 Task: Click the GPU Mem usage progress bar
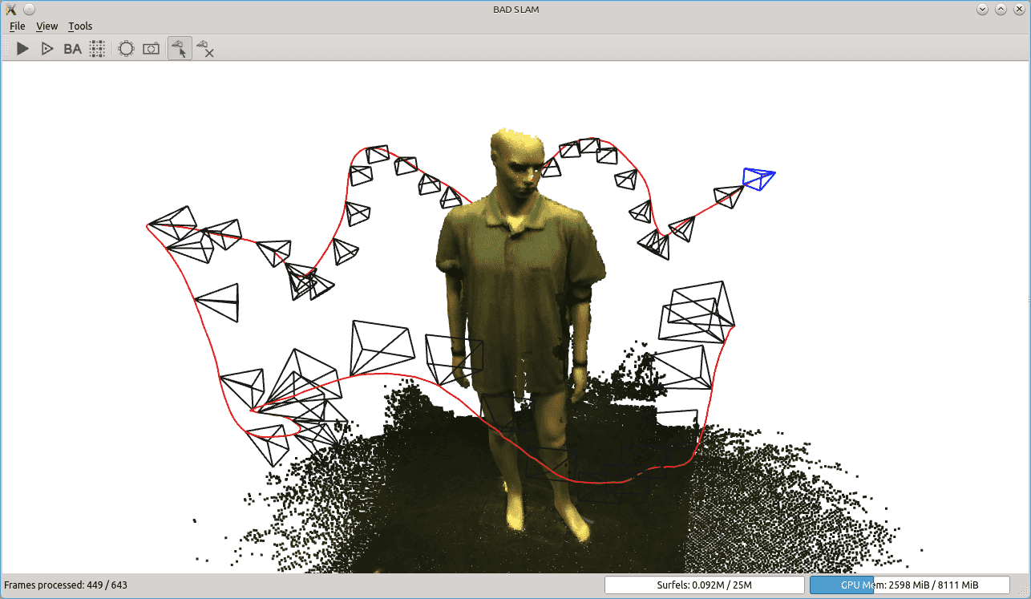pos(909,585)
